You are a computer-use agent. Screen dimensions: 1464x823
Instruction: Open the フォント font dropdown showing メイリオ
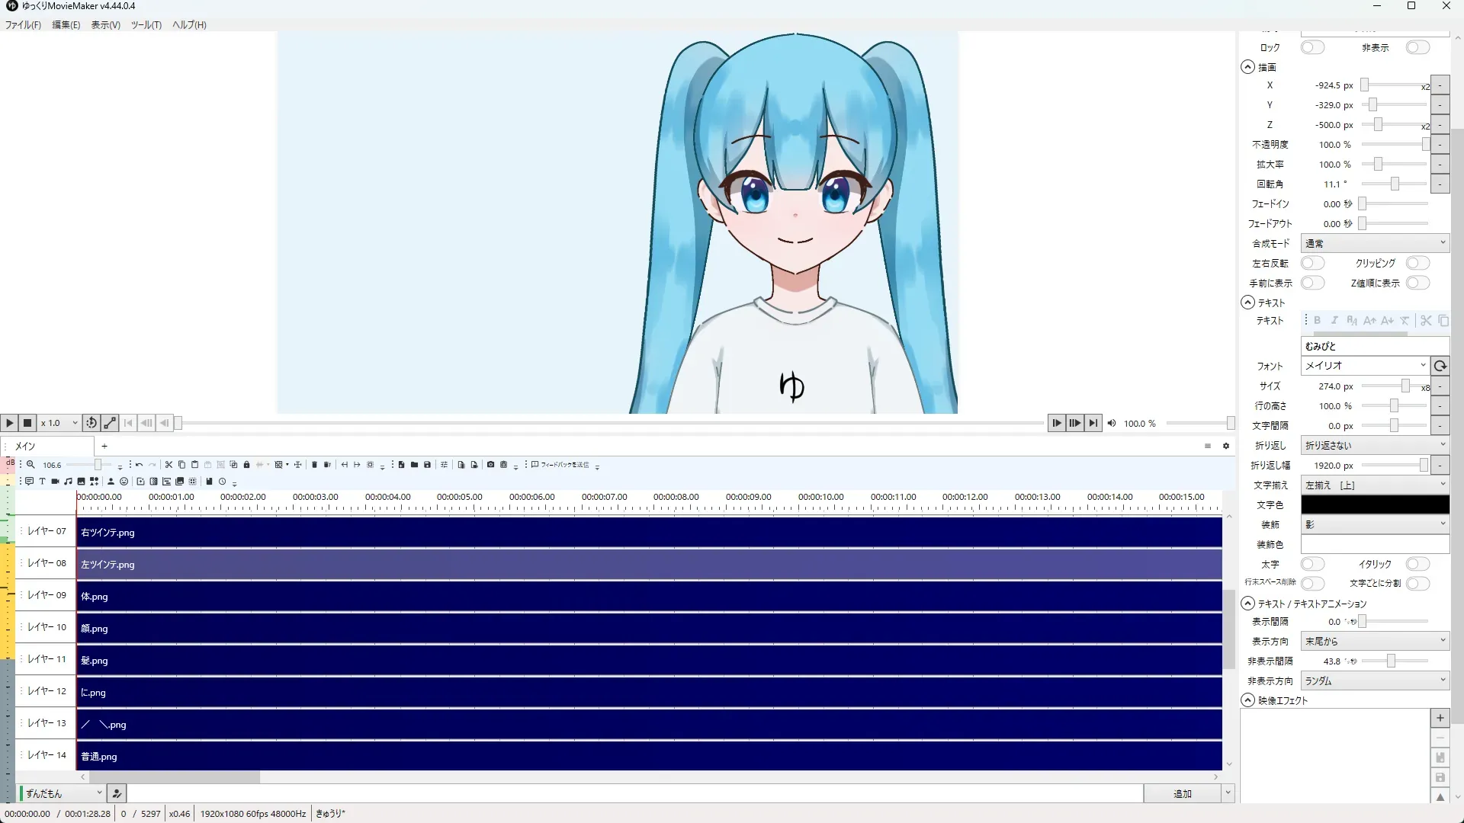coord(1363,366)
